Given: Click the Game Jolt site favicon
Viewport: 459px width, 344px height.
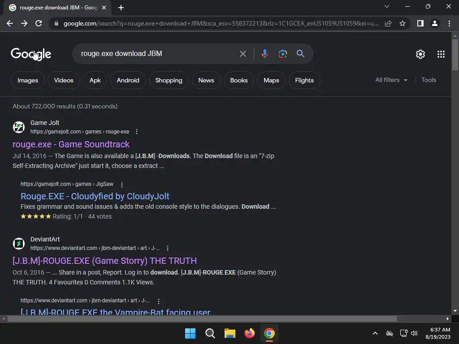Looking at the screenshot, I should click(19, 127).
